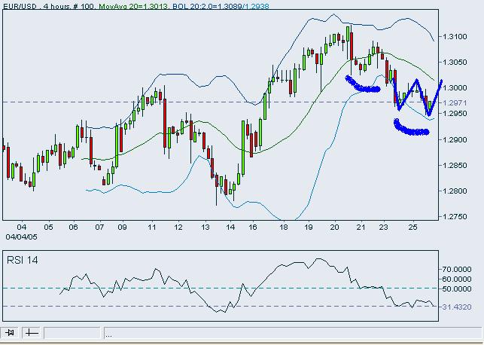The width and height of the screenshot is (484, 345).
Task: Click the pin icon in the bottom-left corner
Action: tap(10, 333)
